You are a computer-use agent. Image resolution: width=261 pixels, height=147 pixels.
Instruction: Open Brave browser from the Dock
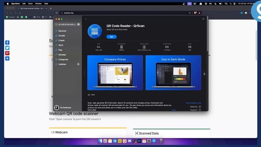point(125,141)
